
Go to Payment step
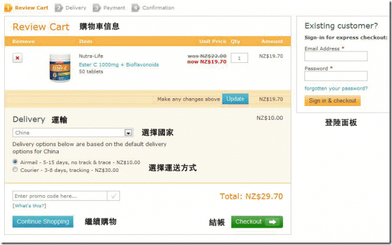coord(114,8)
